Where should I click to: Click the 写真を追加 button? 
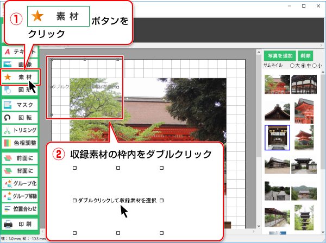pos(279,55)
